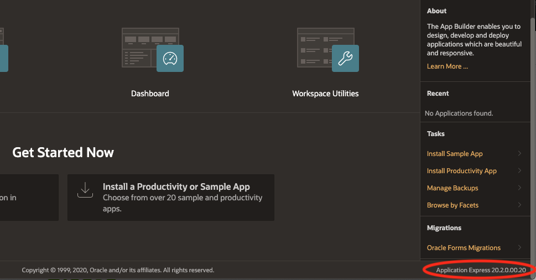Image resolution: width=536 pixels, height=280 pixels.
Task: Select Browse by Facets
Action: click(x=452, y=205)
